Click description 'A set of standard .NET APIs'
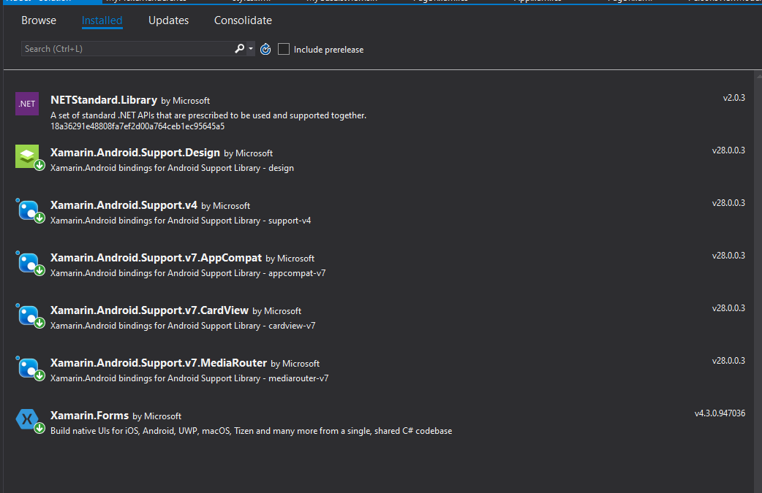Viewport: 762px width, 493px height. coord(208,115)
